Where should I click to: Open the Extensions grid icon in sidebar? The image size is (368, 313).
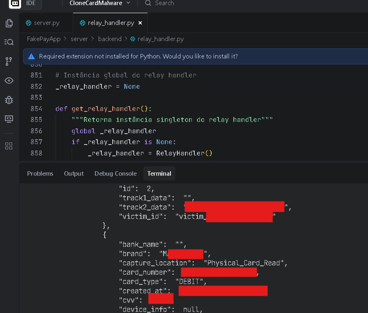pos(9,146)
